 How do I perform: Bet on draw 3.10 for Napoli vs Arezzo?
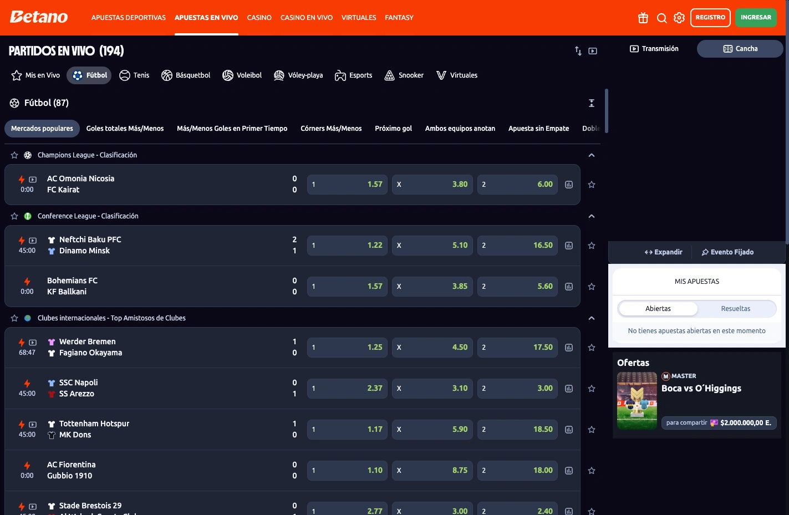pyautogui.click(x=432, y=389)
